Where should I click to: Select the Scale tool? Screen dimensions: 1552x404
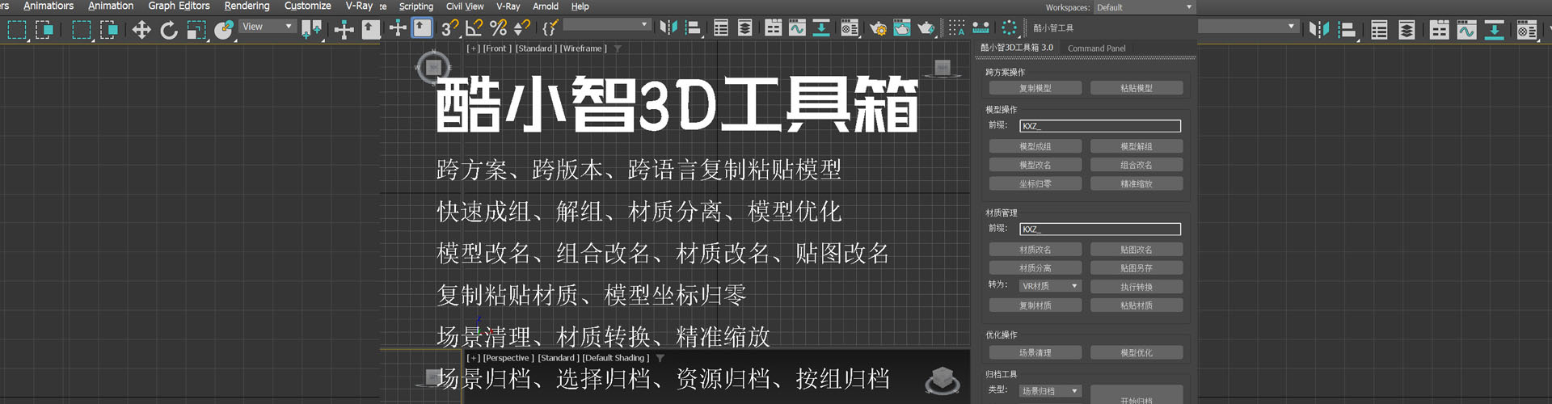[x=196, y=30]
